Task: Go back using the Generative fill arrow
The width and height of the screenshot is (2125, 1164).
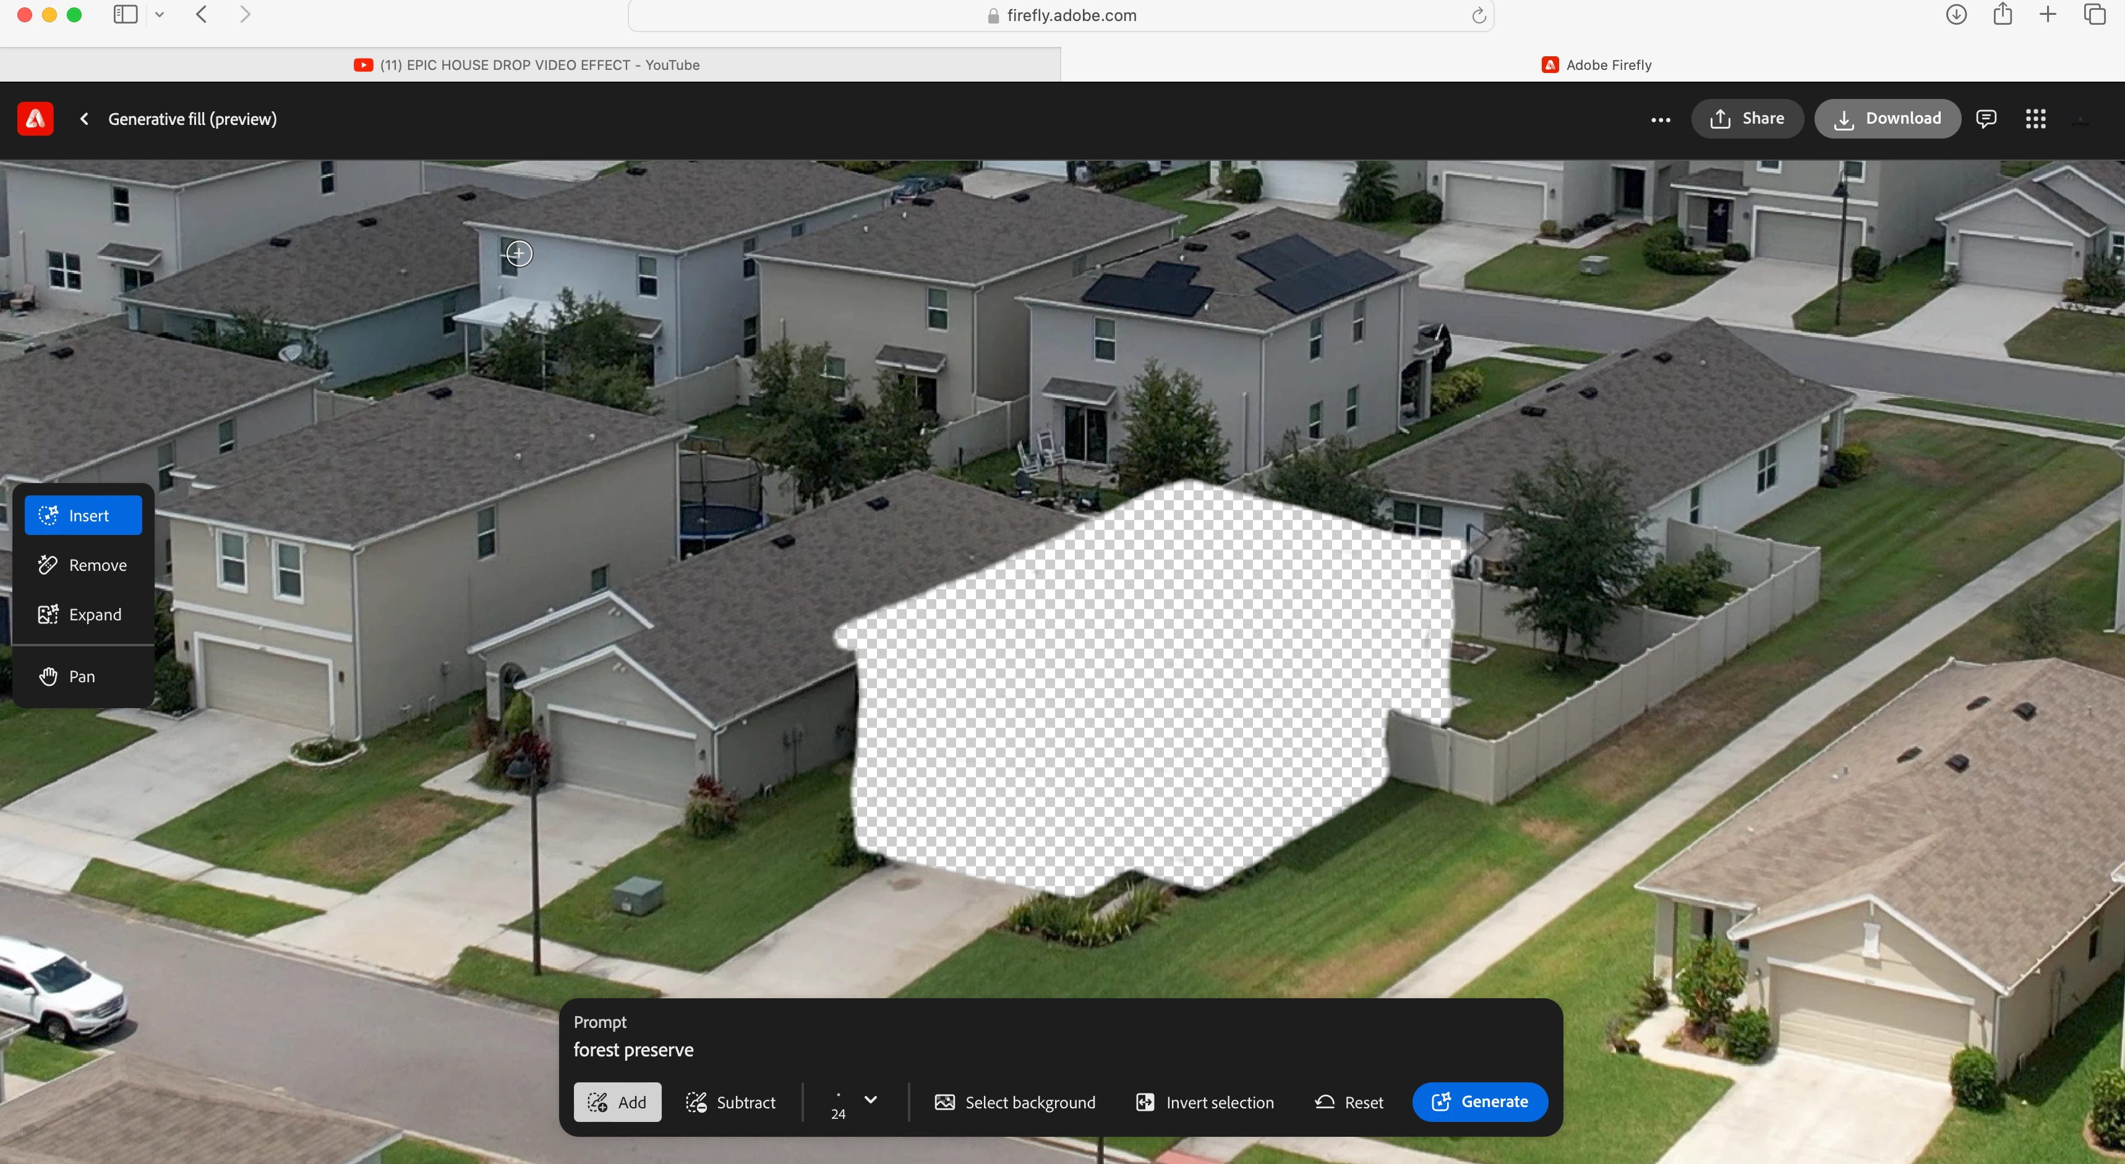Action: coord(84,119)
